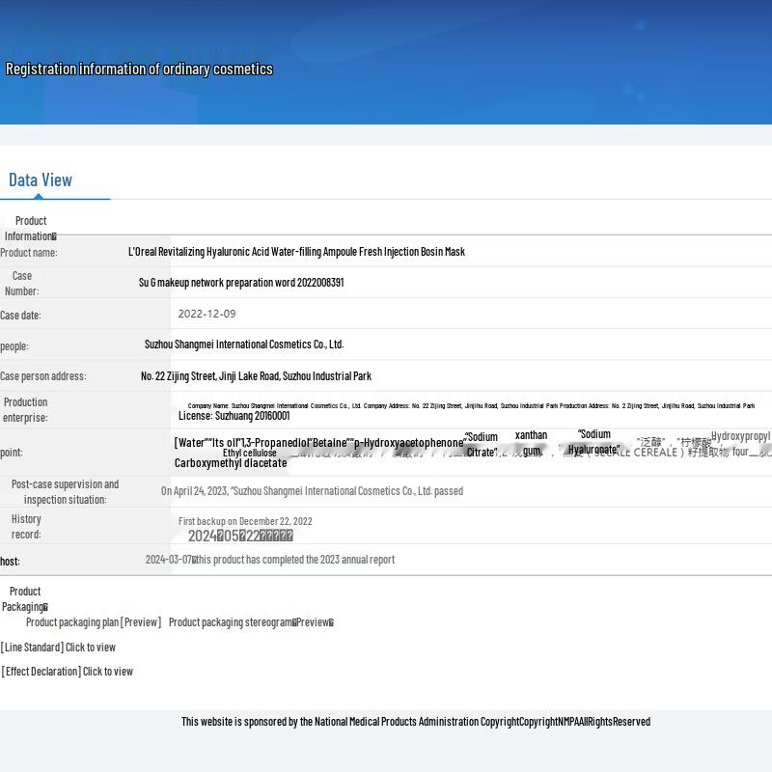Select the L'Oreal product name text
This screenshot has height=772, width=772.
click(296, 252)
